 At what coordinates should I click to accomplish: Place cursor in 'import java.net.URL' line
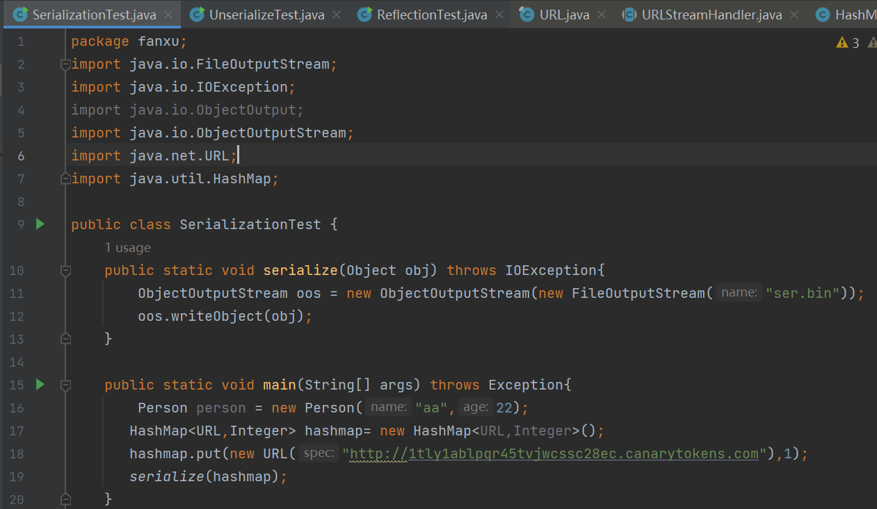click(x=154, y=156)
